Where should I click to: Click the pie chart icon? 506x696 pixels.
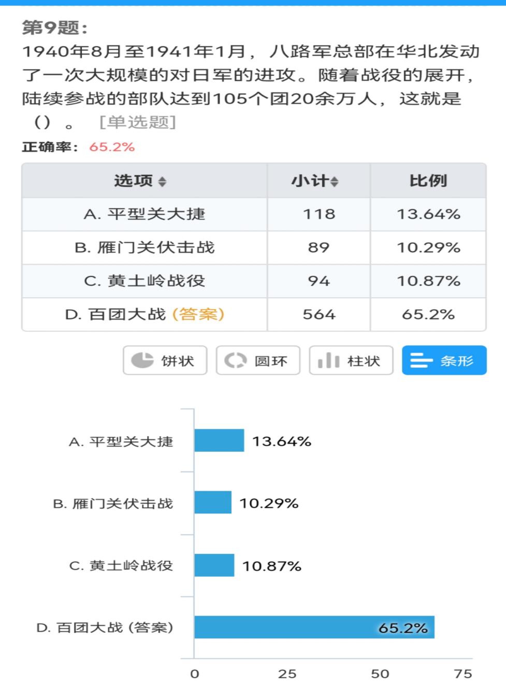coord(142,360)
